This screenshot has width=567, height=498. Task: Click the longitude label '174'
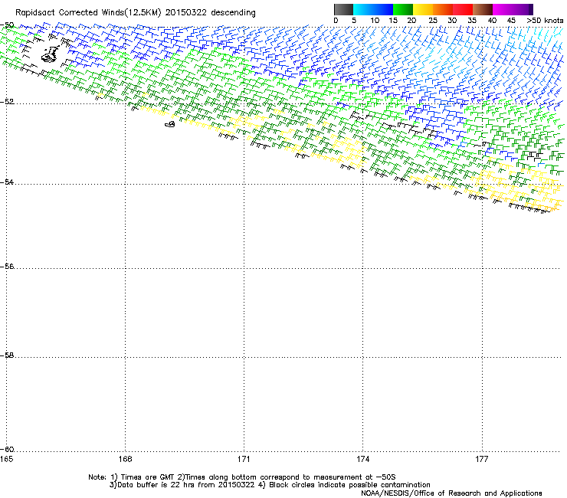point(362,459)
